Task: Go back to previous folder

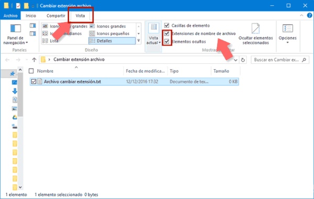Action: pos(7,60)
